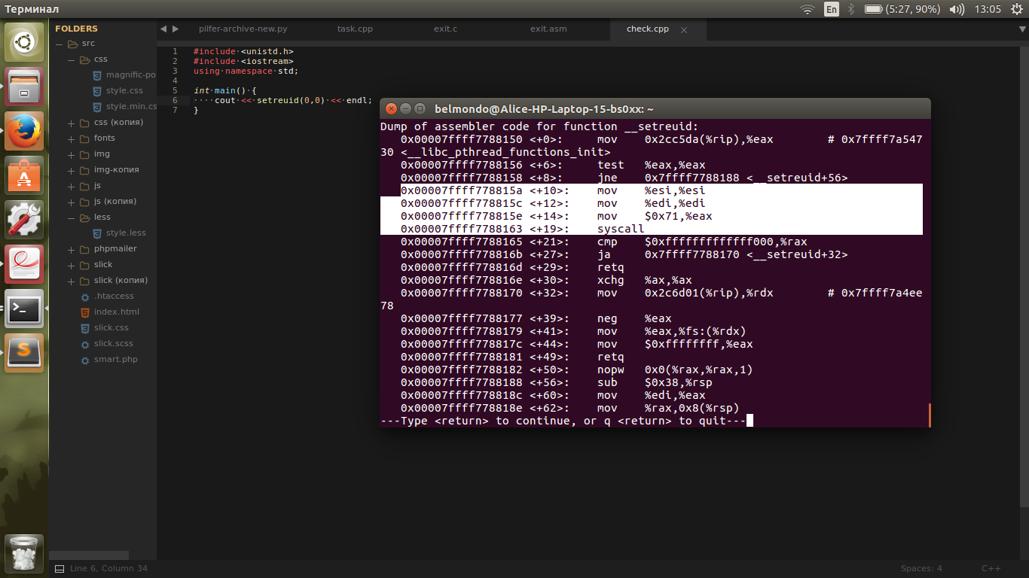1029x578 pixels.
Task: Expand the slick (копия) folder
Action: tap(71, 281)
